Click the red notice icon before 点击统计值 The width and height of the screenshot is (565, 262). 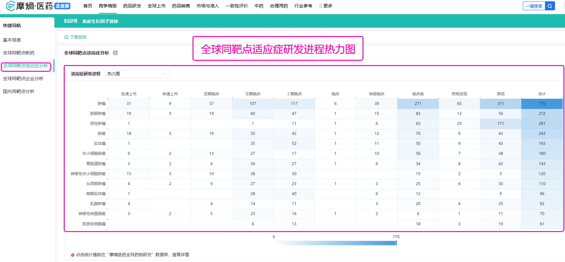click(x=73, y=255)
